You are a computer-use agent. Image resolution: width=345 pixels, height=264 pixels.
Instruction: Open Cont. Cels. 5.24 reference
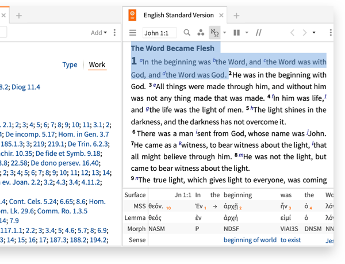point(32,202)
